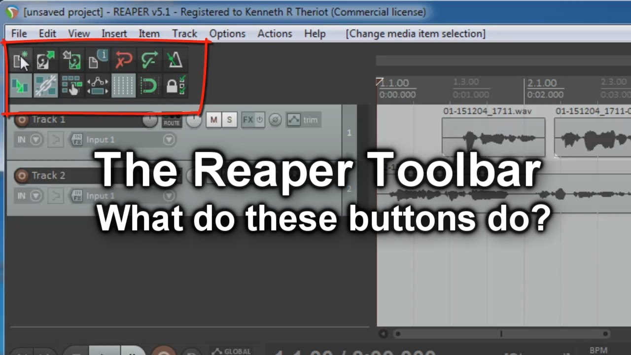The height and width of the screenshot is (355, 631).
Task: Open the Options menu
Action: (x=227, y=34)
